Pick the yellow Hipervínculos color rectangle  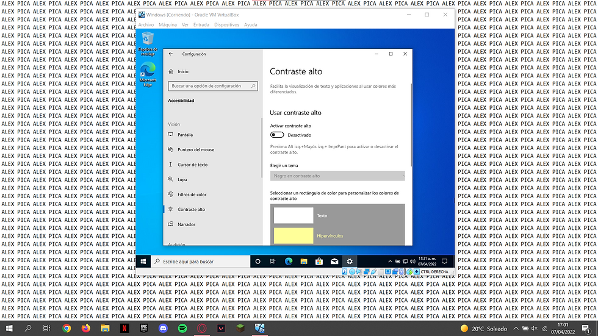[x=294, y=236]
